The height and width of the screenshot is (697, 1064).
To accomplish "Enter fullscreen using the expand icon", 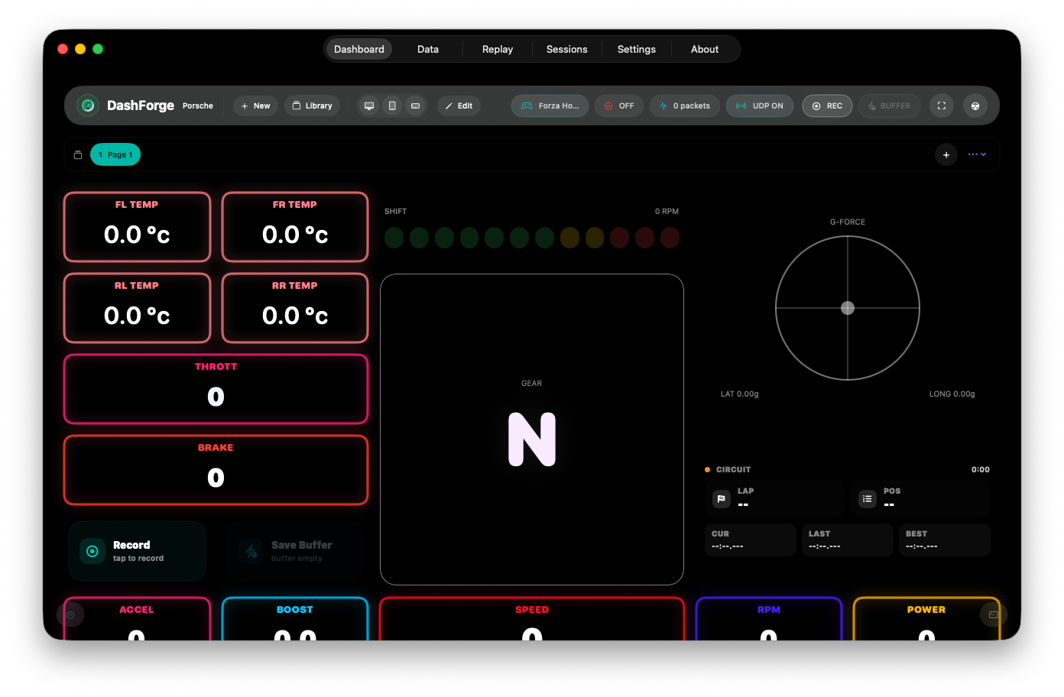I will click(x=942, y=105).
